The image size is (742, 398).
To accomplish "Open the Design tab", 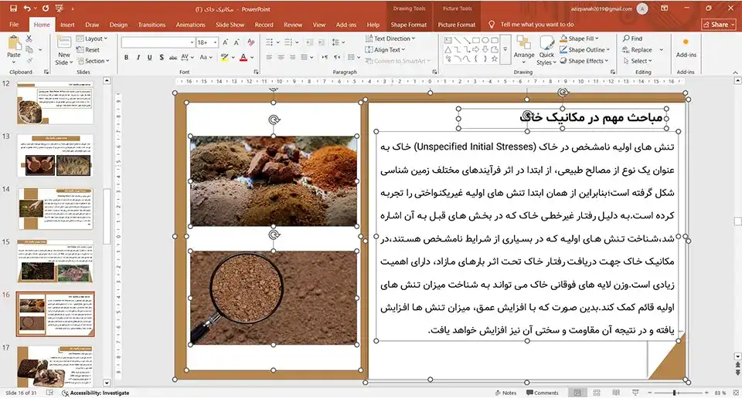I will 118,25.
